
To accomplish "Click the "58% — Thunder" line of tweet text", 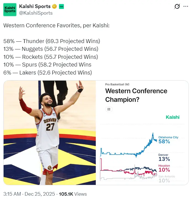I will pos(52,41).
